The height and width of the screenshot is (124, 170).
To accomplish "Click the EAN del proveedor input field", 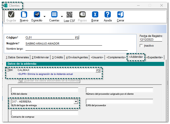I will click(119, 102).
